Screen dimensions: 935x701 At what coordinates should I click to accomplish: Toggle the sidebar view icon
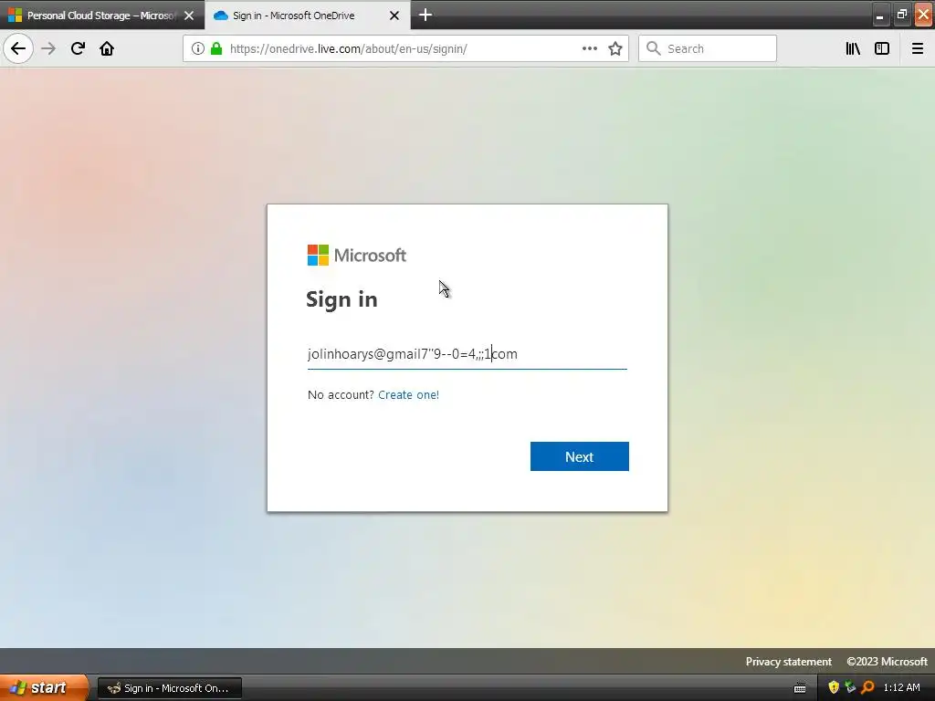[x=882, y=48]
